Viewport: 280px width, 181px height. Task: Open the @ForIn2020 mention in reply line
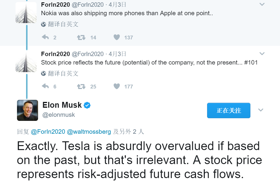(x=48, y=132)
